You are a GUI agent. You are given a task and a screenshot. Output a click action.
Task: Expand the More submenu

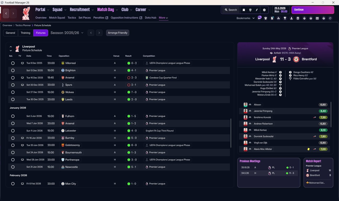click(x=163, y=18)
